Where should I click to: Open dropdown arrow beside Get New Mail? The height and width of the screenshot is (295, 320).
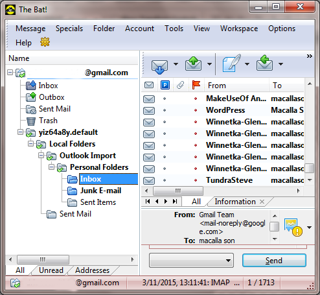coord(176,64)
